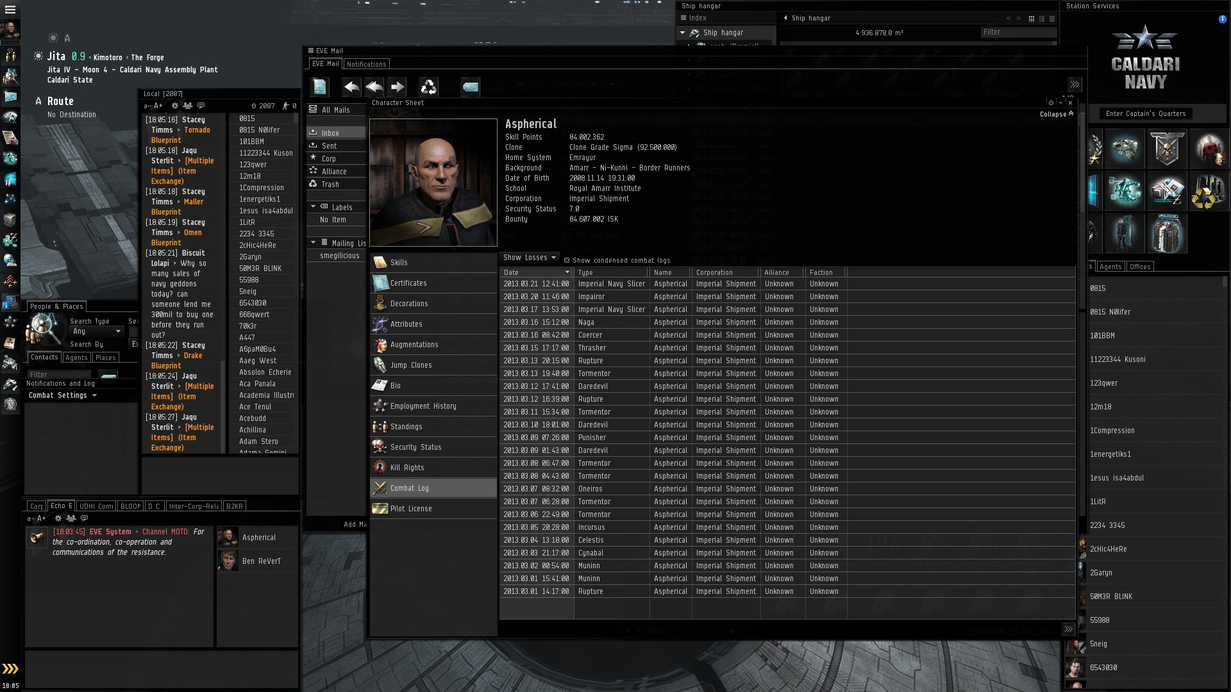Click the trash recycle mail icon
This screenshot has width=1231, height=692.
[x=428, y=86]
